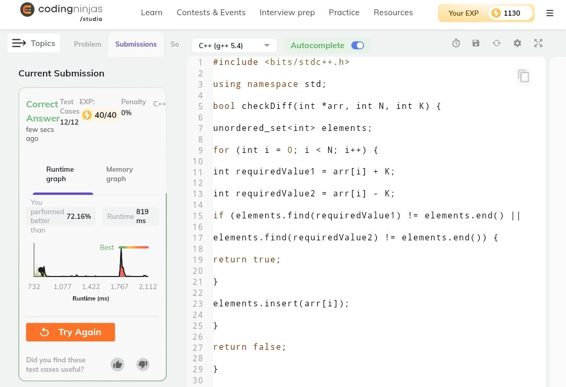Screen dimensions: 566x387
Task: Give a thumbs down to the test cases
Action: [x=143, y=364]
